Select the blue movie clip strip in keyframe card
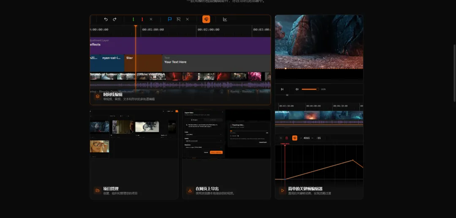This screenshot has width=456, height=218. 319,115
